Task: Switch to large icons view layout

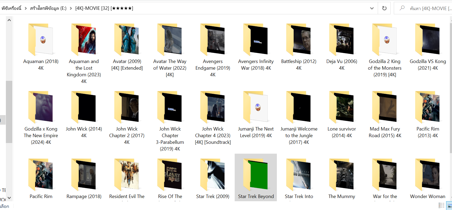Action: [x=450, y=205]
